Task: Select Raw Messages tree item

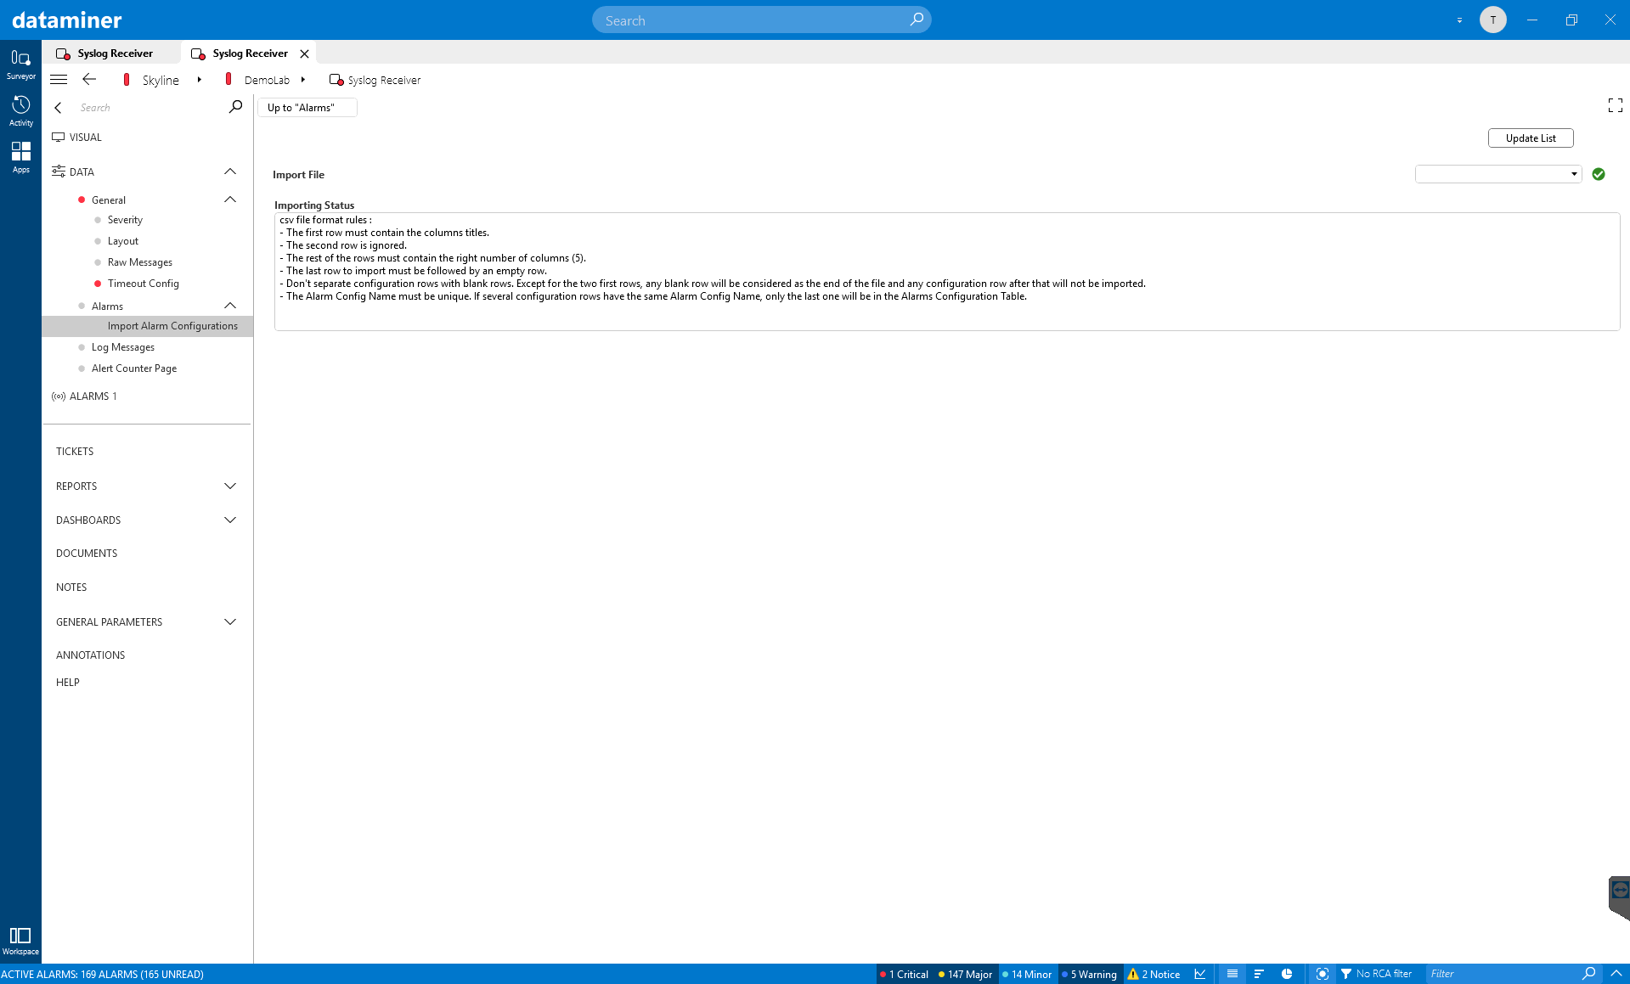Action: pos(139,262)
